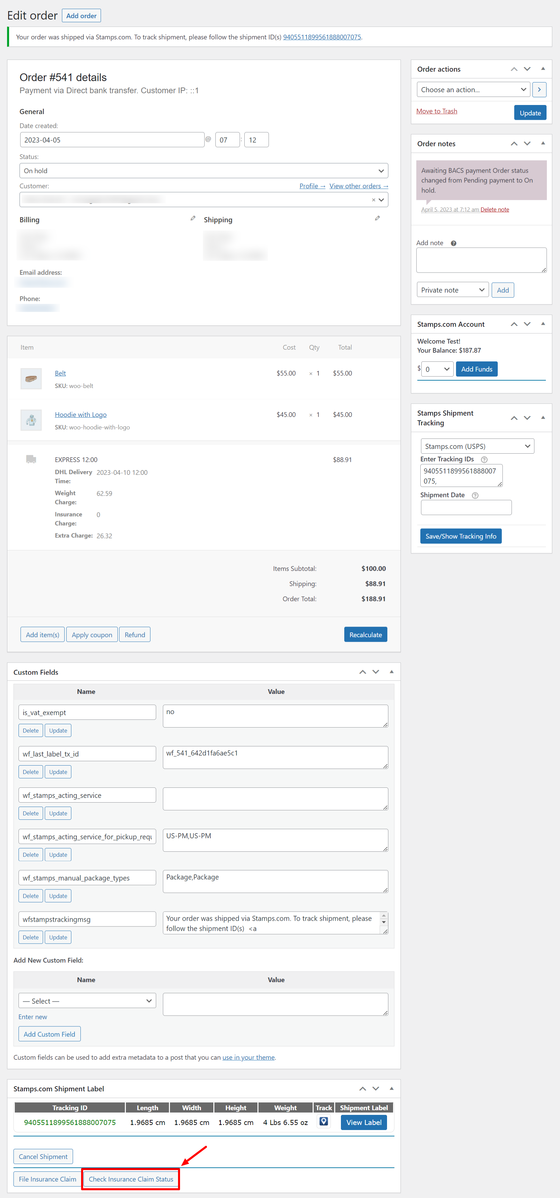Edit the Shipping address with pencil icon
The image size is (560, 1198).
pyautogui.click(x=377, y=218)
